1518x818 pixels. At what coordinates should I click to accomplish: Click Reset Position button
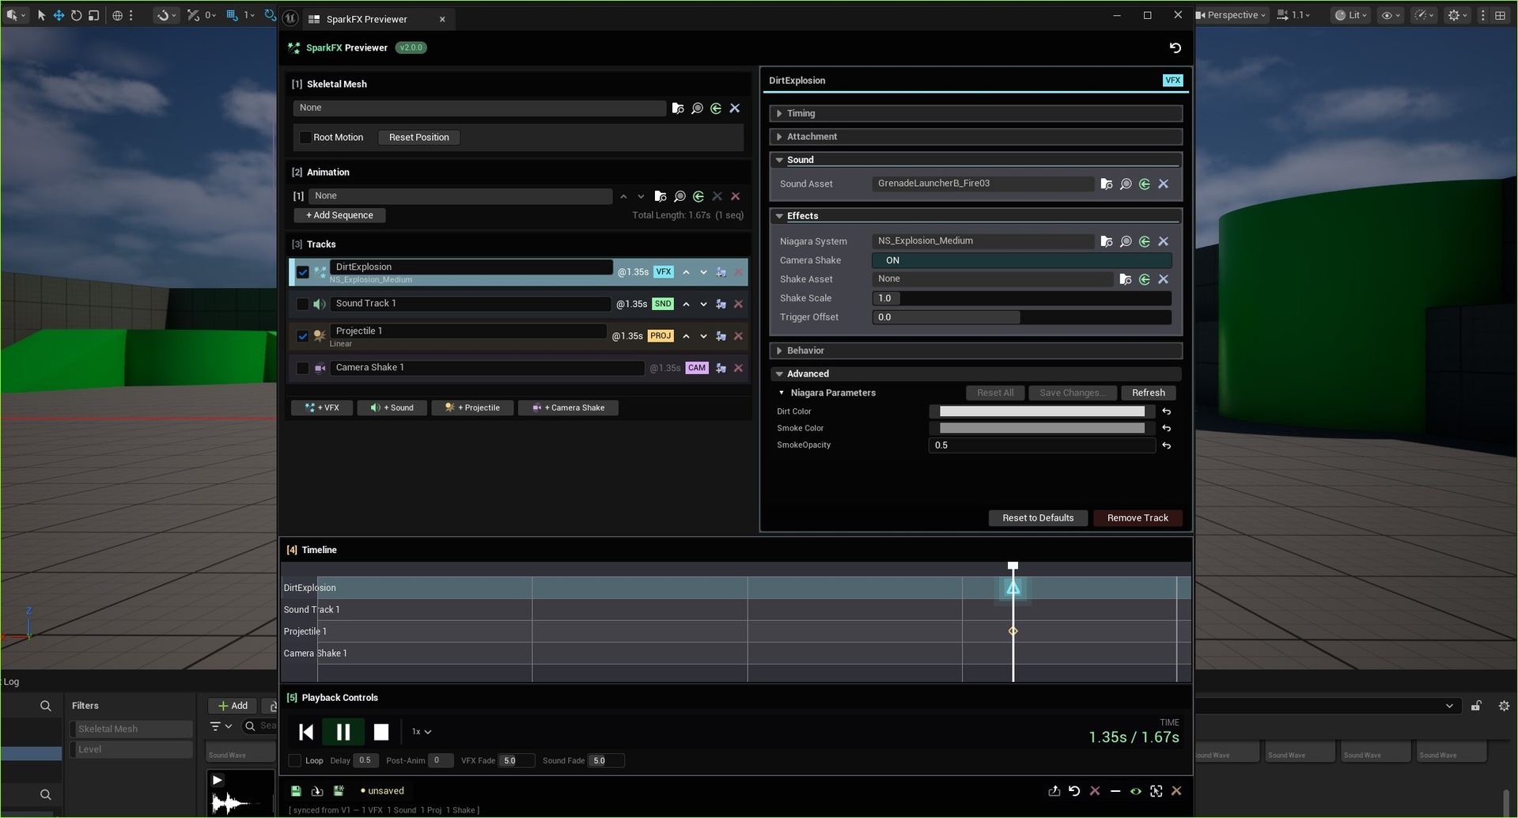pos(419,138)
